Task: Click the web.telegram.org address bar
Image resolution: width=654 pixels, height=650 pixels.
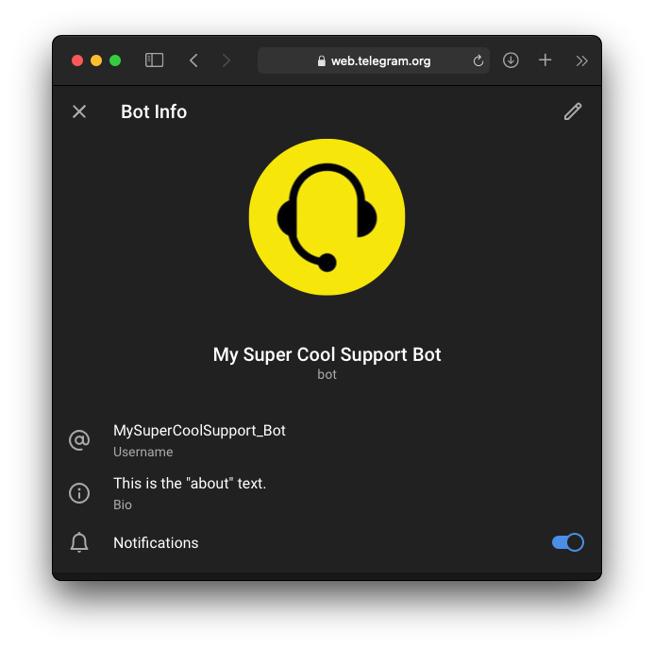Action: pyautogui.click(x=374, y=60)
